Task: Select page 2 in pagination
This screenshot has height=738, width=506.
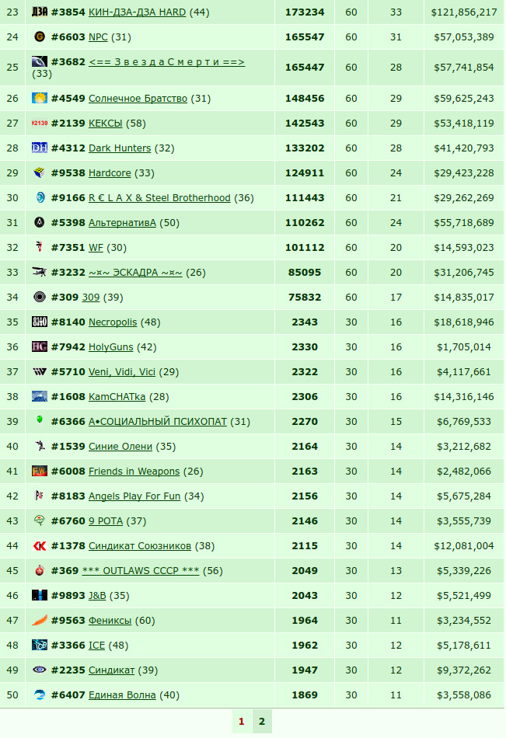Action: [x=262, y=722]
